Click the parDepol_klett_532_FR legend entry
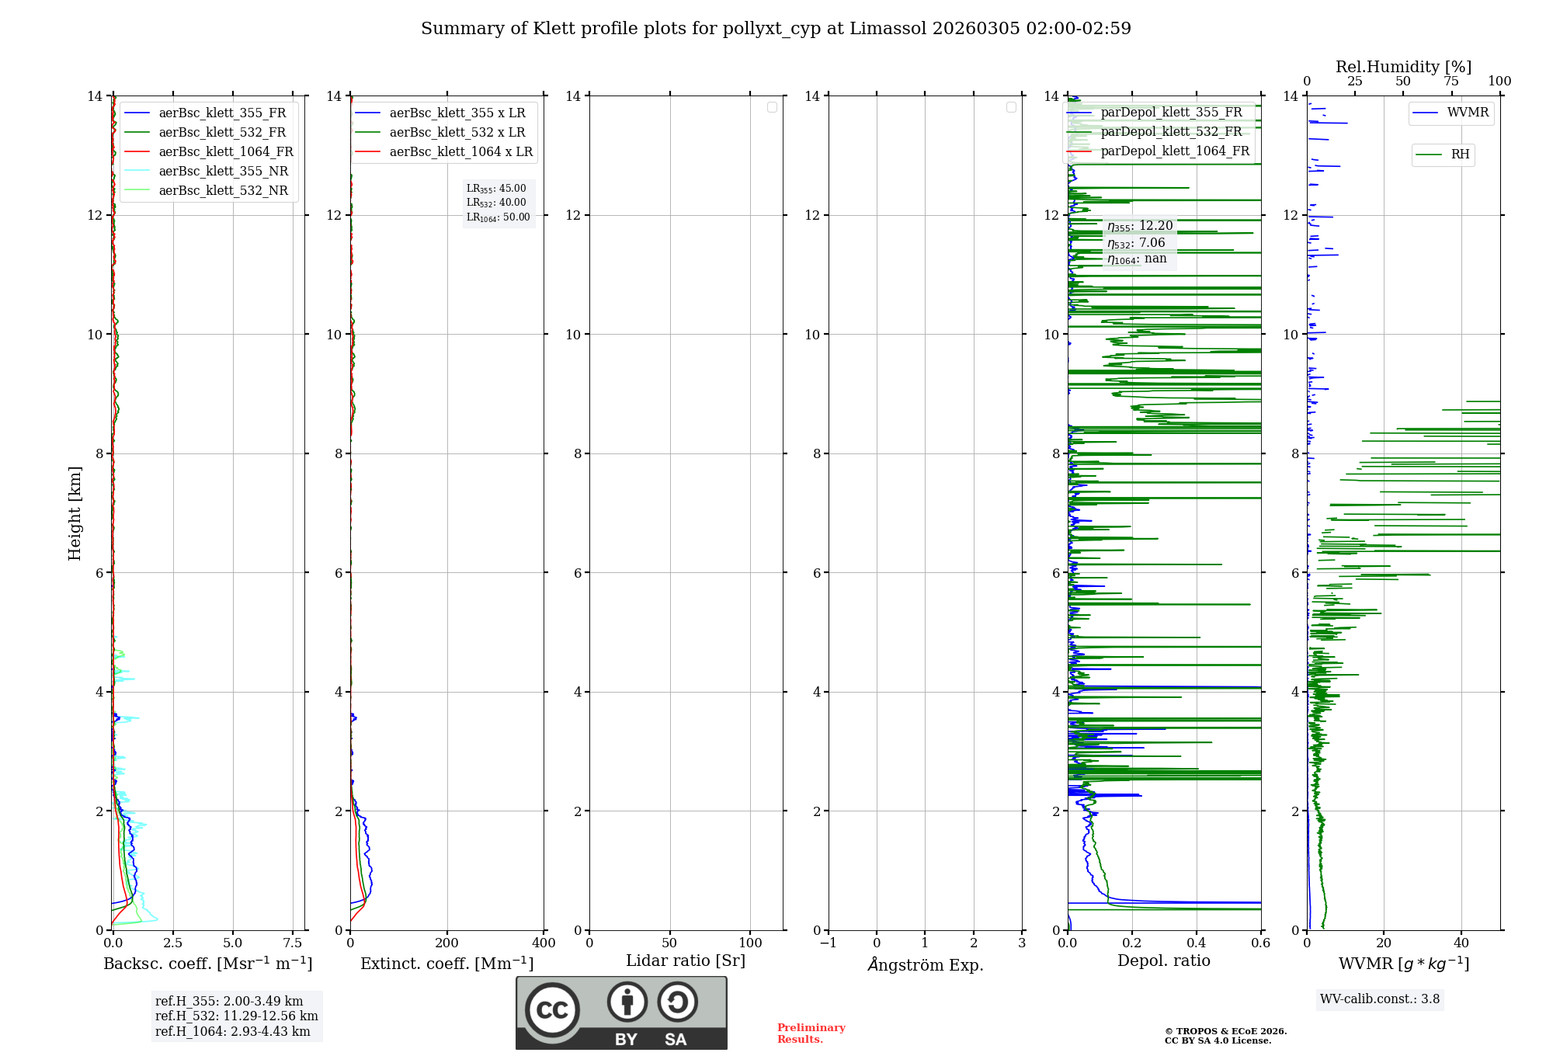The image size is (1553, 1056). pyautogui.click(x=1170, y=132)
